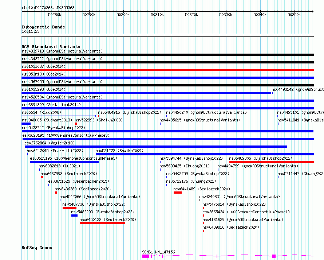324x260 pixels.
Task: Select nsv4340831 variant label
Action: pyautogui.click(x=240, y=197)
